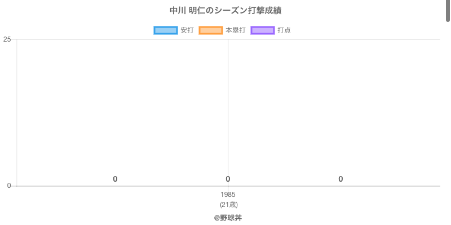Viewport: 451px width, 225px height.
Task: Click the (21歳) age label
Action: coord(228,204)
